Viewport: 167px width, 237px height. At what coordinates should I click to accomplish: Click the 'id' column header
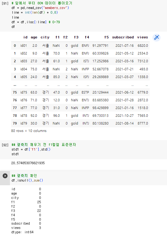25,37
